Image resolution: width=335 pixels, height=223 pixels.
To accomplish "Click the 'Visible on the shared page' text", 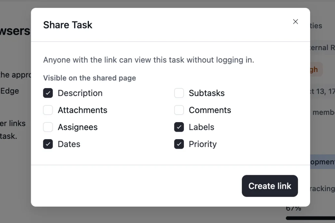I will coord(90,78).
